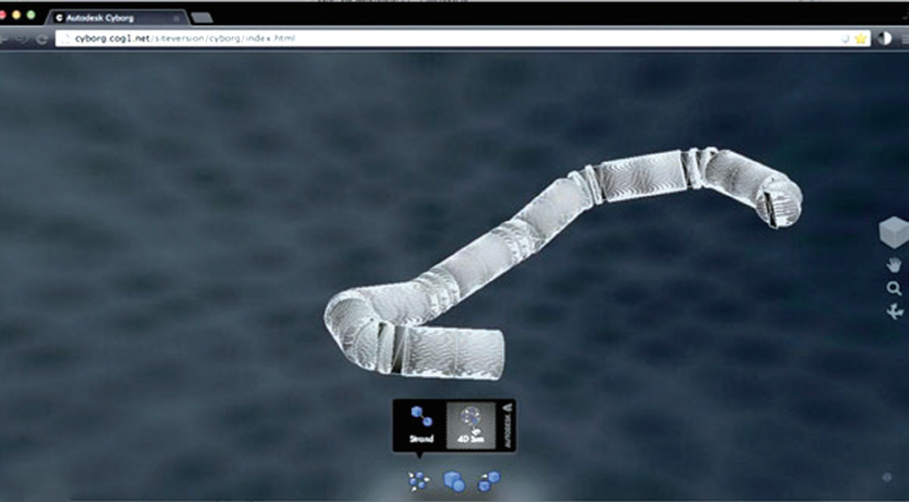Select the orbit navigation tool
909x502 pixels.
coord(896,310)
